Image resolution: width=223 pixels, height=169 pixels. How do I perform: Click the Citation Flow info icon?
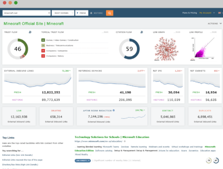pyautogui.click(x=142, y=32)
